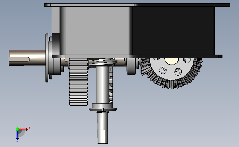Select the round end flange beside horizontal shaft

coord(47,58)
